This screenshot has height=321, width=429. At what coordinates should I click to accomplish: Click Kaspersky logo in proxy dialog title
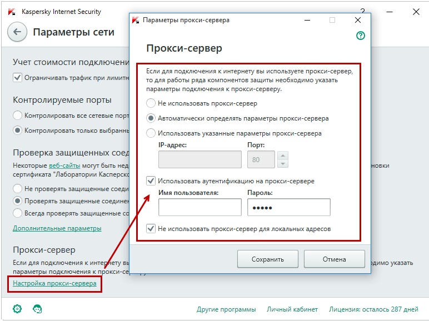click(136, 20)
